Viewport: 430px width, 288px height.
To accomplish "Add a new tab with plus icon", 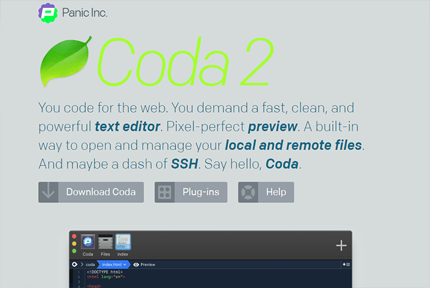I will (x=341, y=246).
